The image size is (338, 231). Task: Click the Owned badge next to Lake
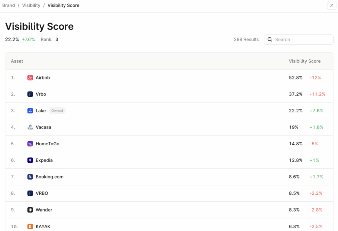[x=57, y=111]
